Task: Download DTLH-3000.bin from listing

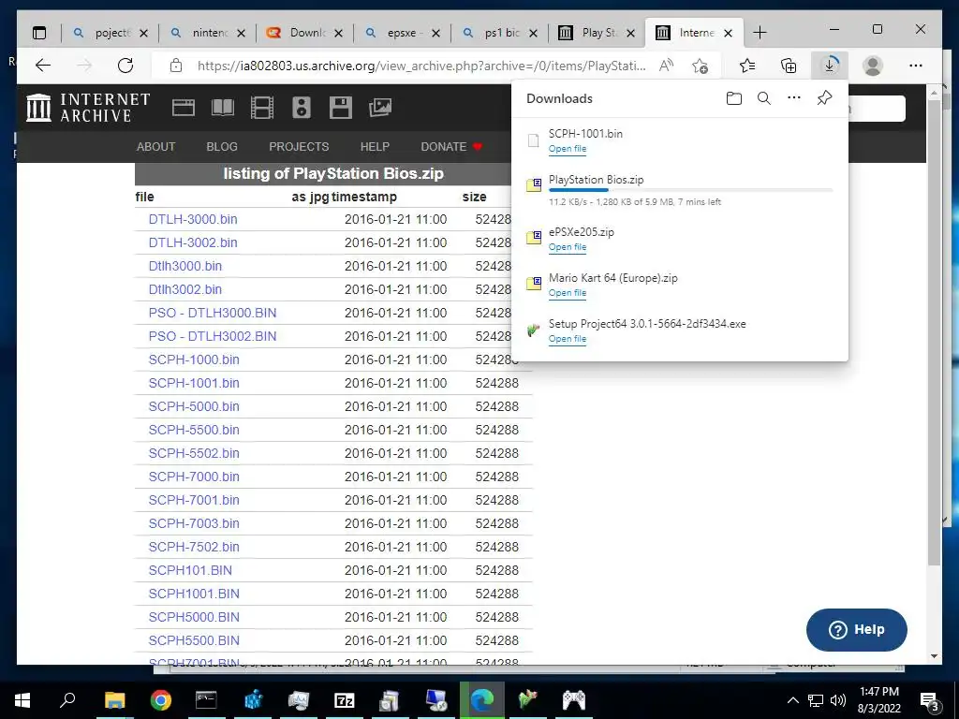Action: click(x=193, y=219)
